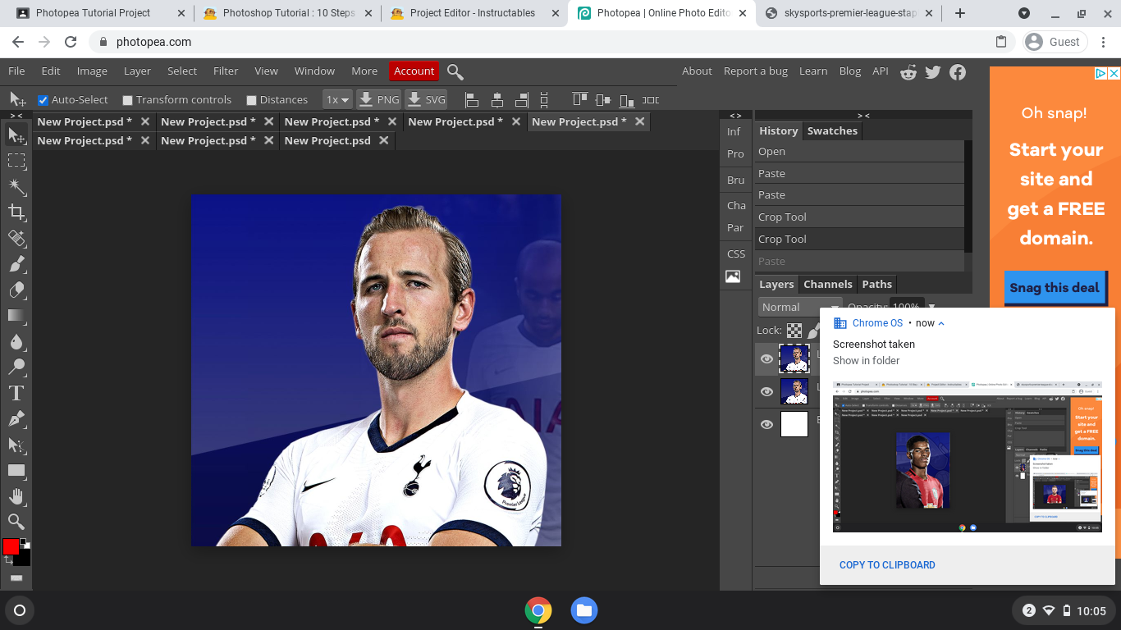The height and width of the screenshot is (630, 1121).
Task: Select the Gradient tool
Action: pyautogui.click(x=16, y=316)
